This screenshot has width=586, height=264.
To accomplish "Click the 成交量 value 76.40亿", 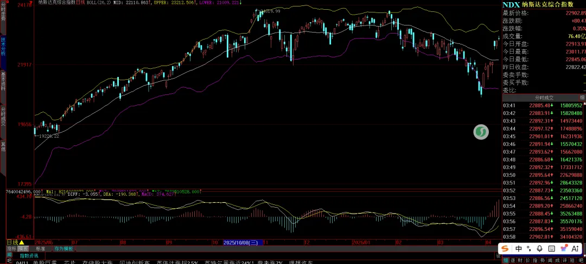I will (576, 36).
